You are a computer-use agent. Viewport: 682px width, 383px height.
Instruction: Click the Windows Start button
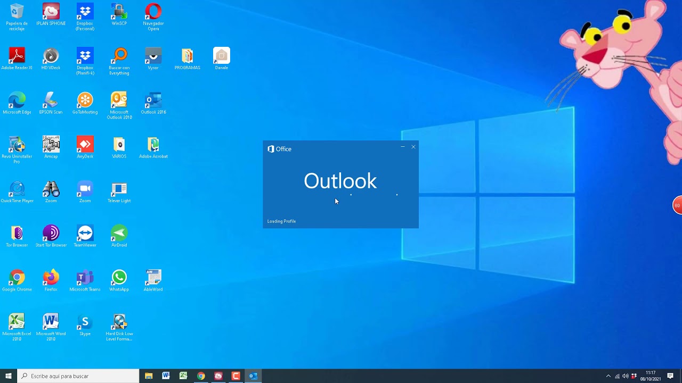9,376
